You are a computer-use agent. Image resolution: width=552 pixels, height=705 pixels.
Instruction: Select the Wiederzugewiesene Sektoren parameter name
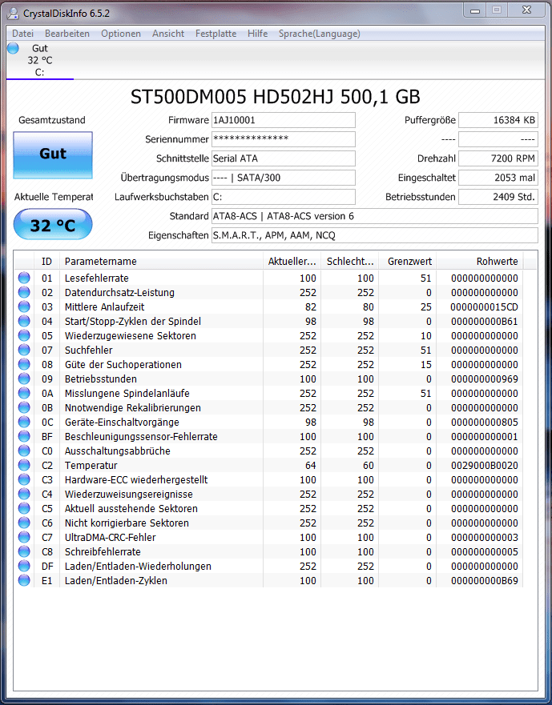130,336
